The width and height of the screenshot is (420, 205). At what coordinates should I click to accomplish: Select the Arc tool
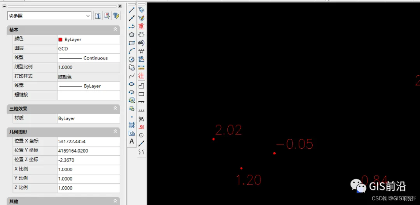131,51
